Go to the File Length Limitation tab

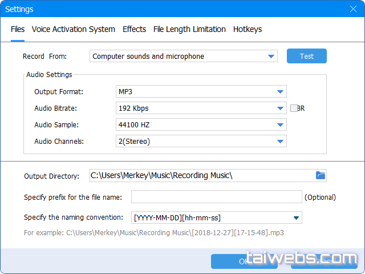(x=189, y=29)
